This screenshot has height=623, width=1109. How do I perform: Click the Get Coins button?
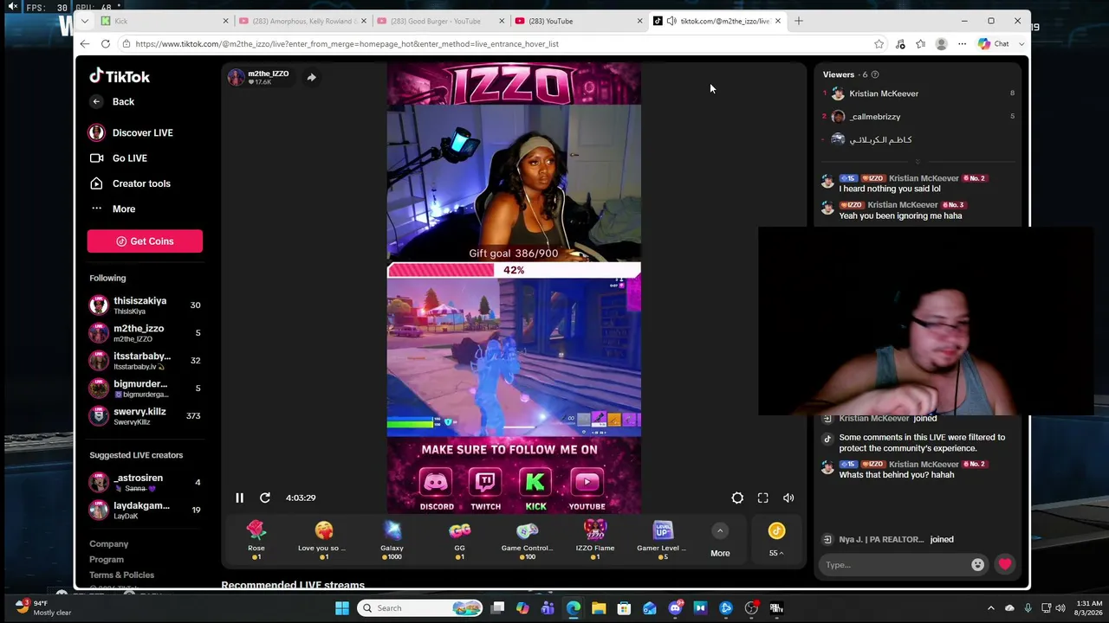pyautogui.click(x=145, y=241)
